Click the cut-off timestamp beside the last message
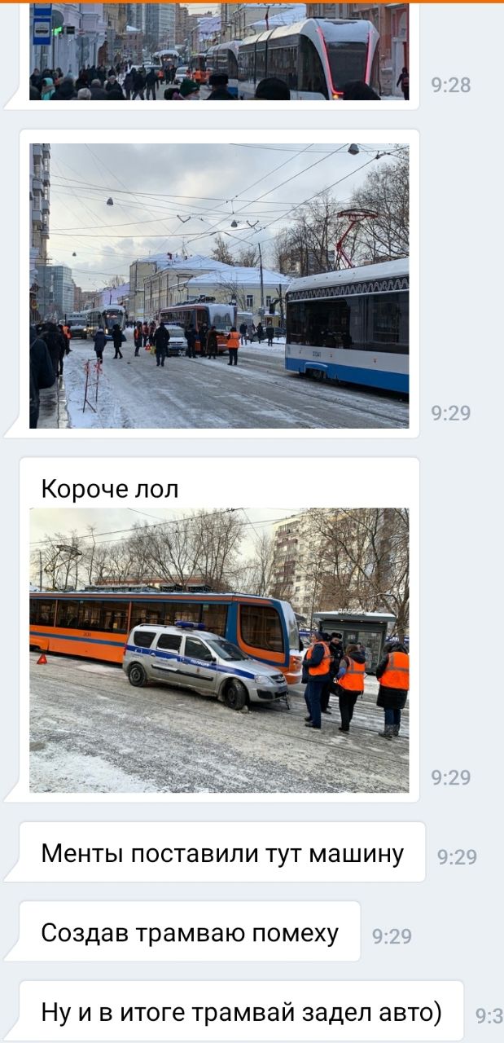The image size is (504, 1043). point(489,1016)
